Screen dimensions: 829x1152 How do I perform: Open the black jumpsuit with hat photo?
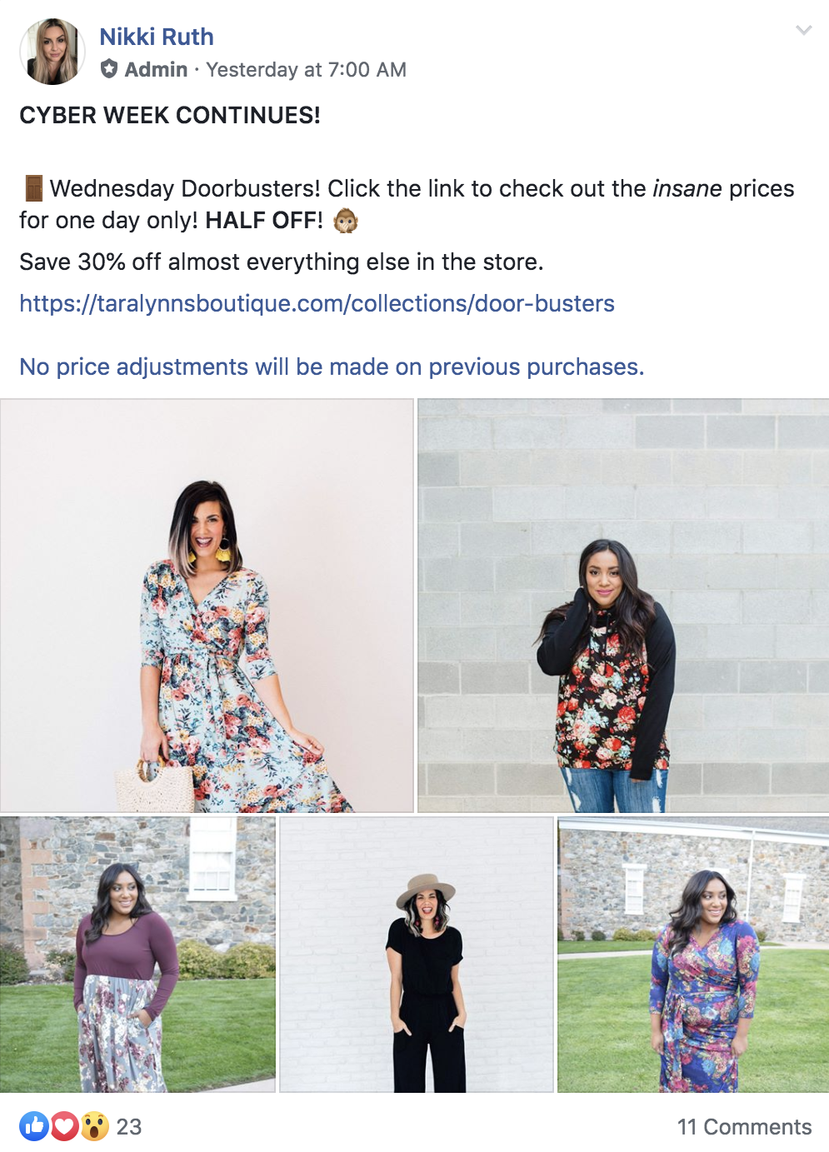tap(417, 955)
